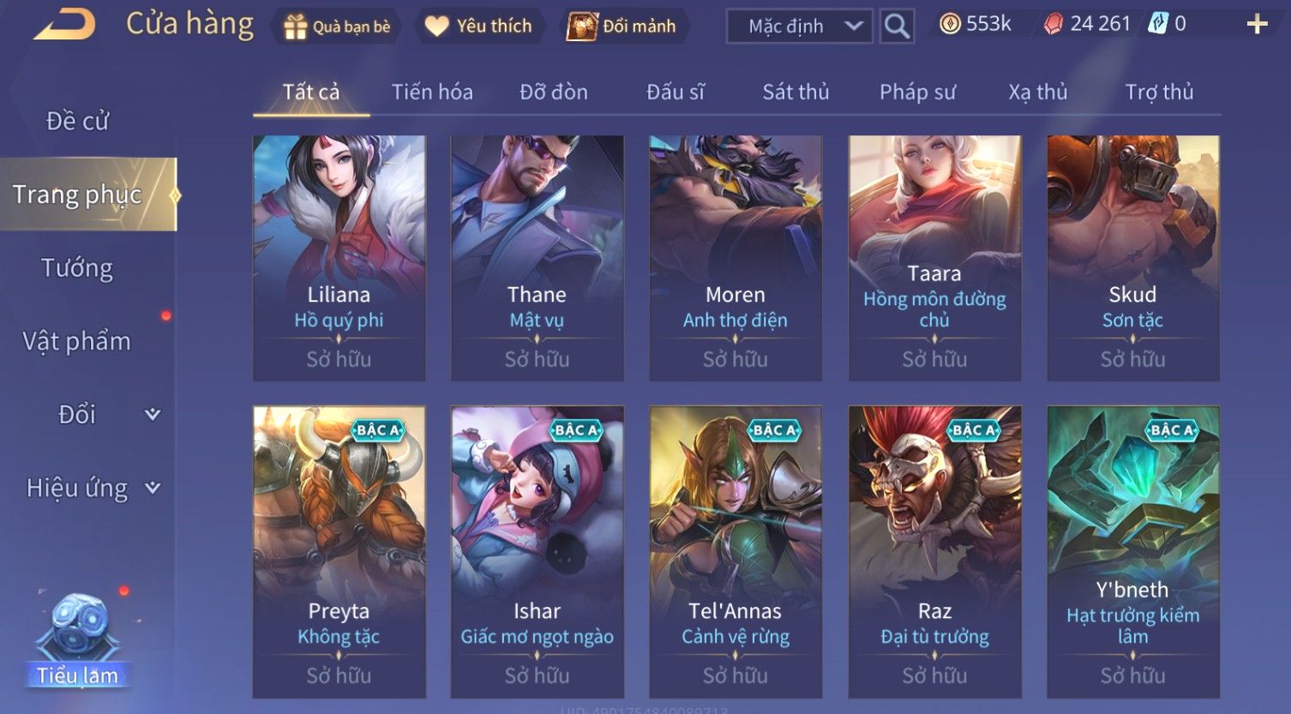Switch to the Tiến hóa tab
This screenshot has height=714, width=1291.
click(x=432, y=92)
